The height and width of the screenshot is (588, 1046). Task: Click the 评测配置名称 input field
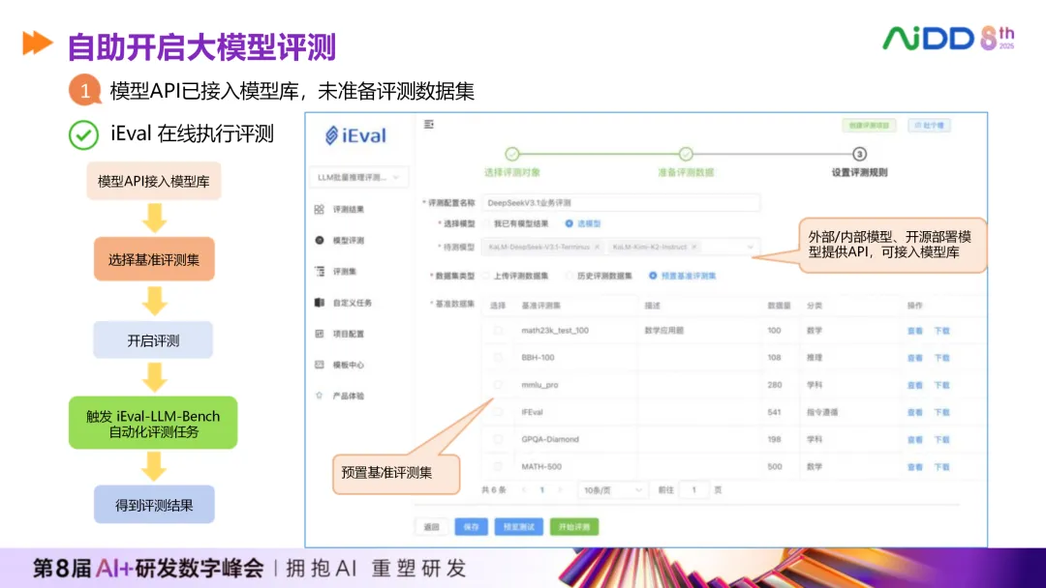point(621,202)
